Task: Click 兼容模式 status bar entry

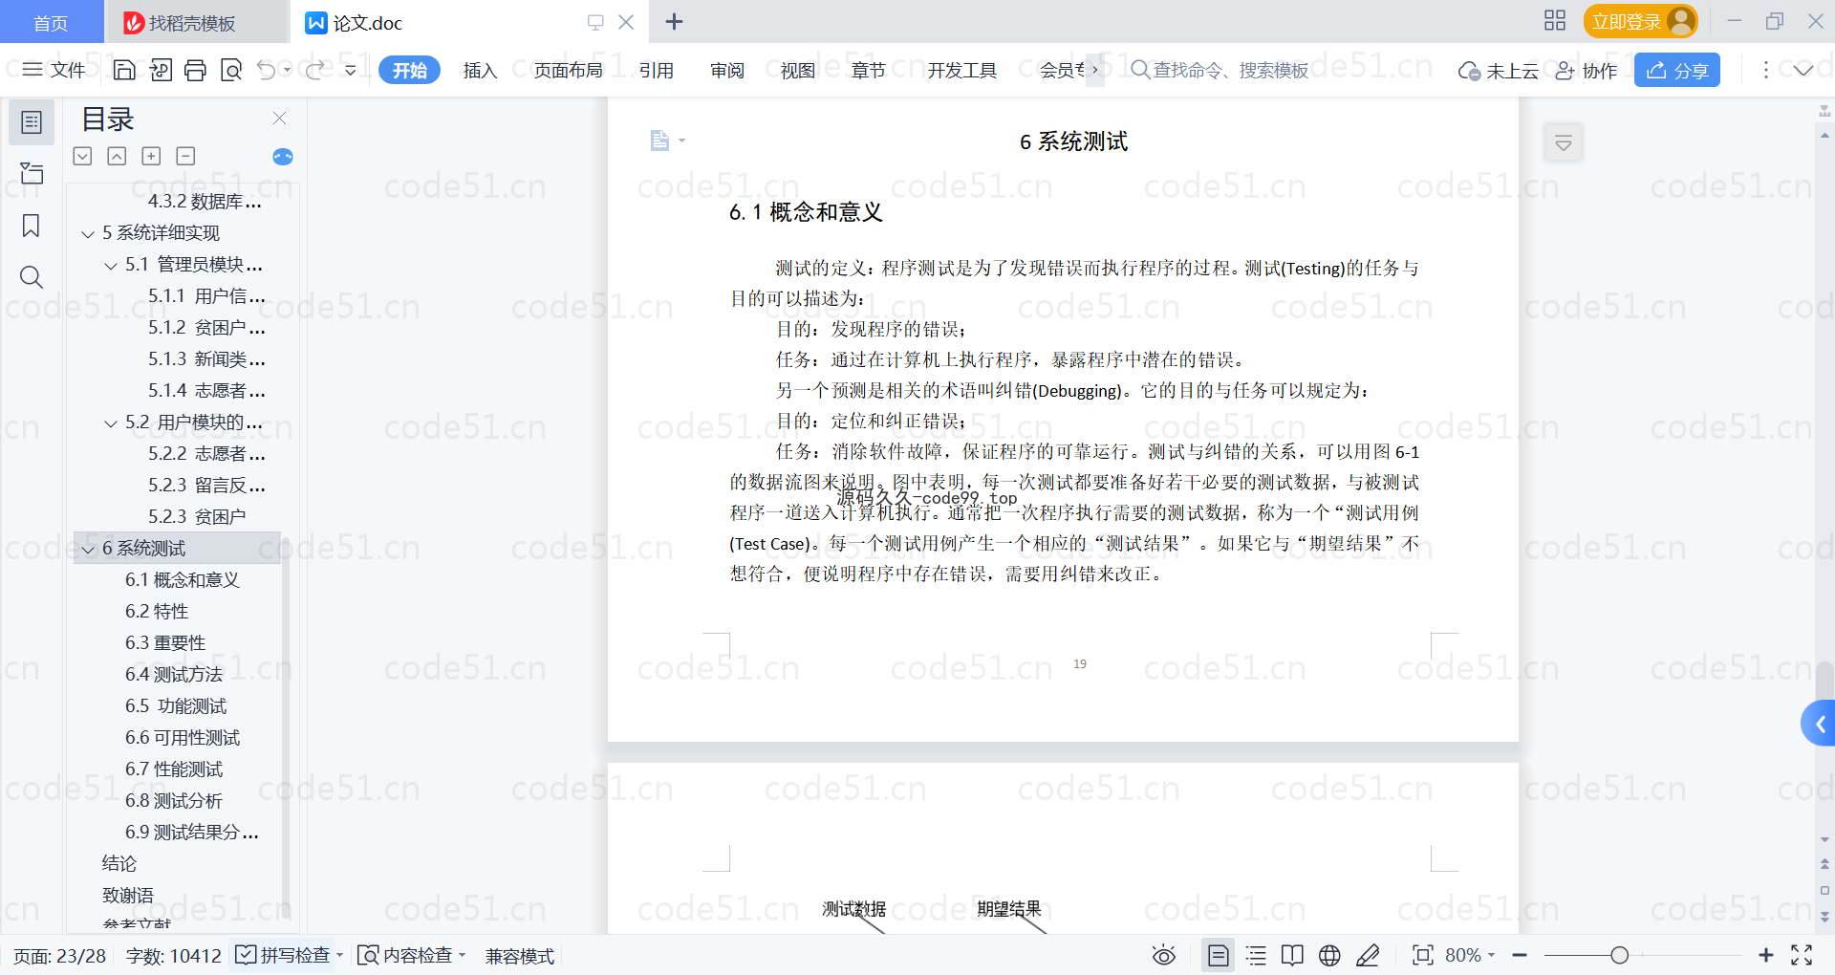Action: tap(520, 956)
